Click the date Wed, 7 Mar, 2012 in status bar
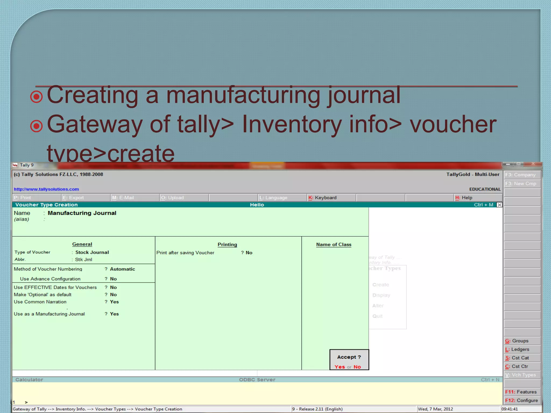This screenshot has height=413, width=551. [435, 409]
